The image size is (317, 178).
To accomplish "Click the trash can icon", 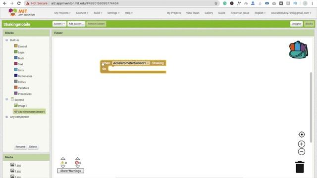I will coord(300,167).
